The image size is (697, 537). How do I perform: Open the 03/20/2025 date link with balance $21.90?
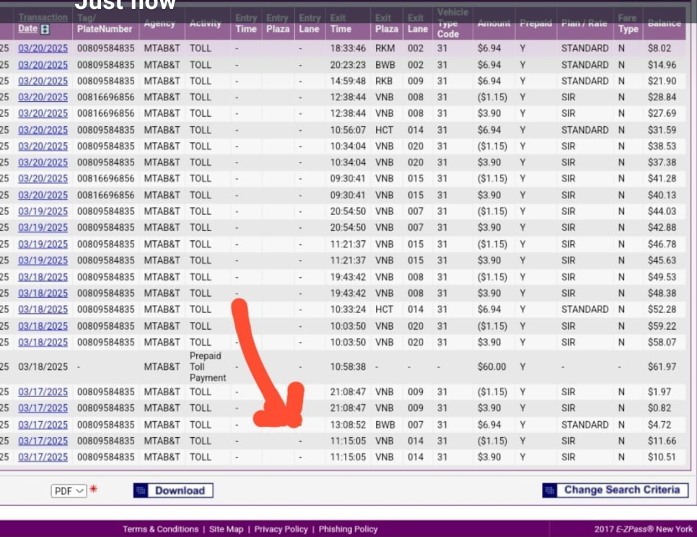pyautogui.click(x=43, y=81)
